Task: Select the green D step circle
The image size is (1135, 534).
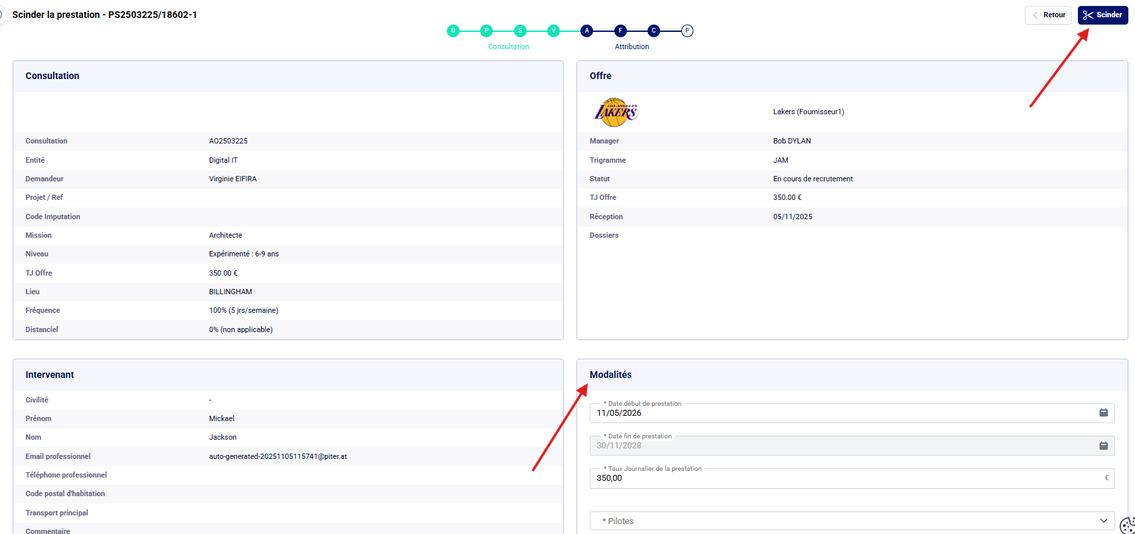Action: click(x=453, y=31)
